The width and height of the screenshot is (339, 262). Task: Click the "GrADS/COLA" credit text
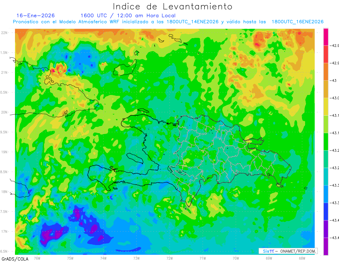[x=15, y=259]
